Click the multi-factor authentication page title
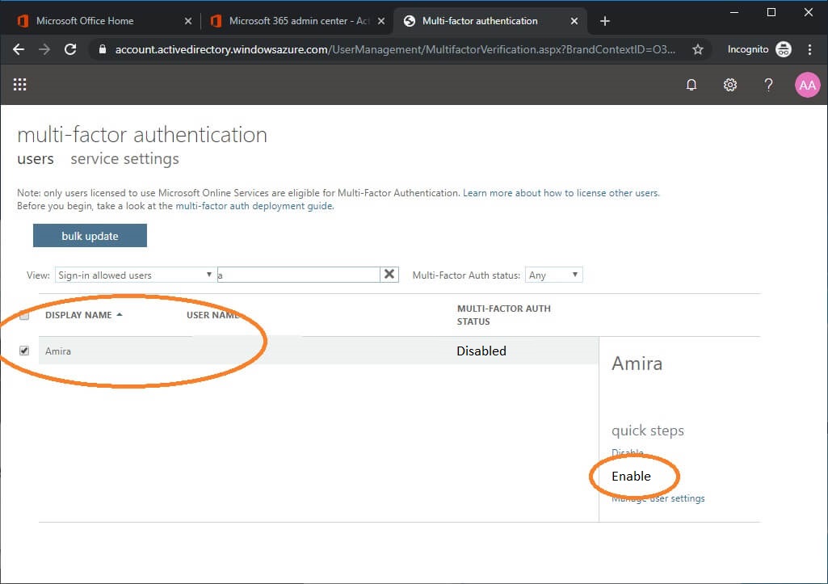Viewport: 828px width, 584px height. tap(142, 135)
